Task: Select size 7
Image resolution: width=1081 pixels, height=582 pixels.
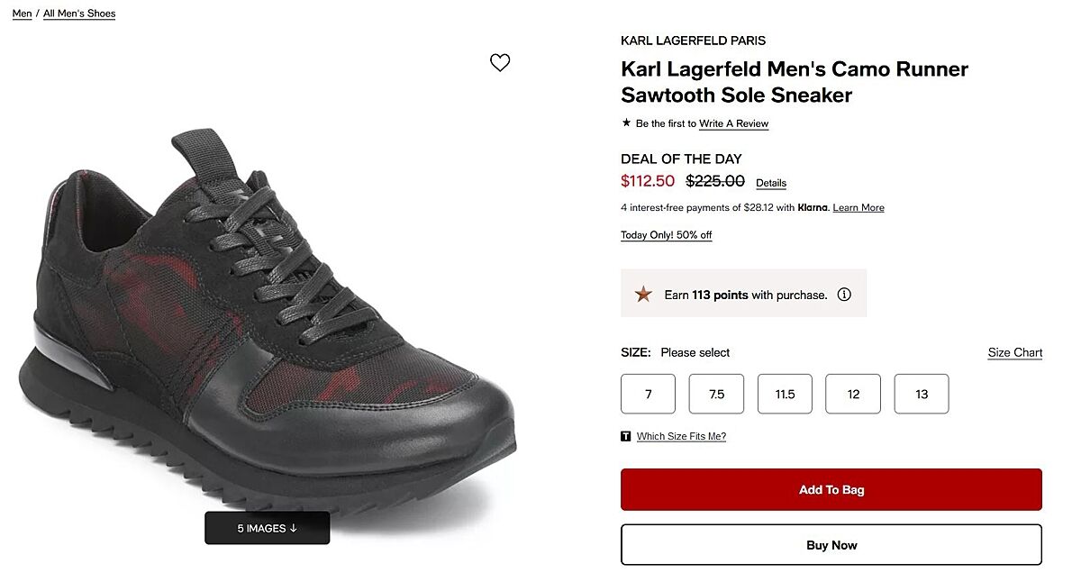Action: pyautogui.click(x=648, y=394)
